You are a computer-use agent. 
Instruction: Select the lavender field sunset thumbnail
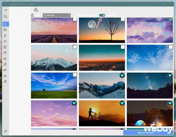tap(54, 30)
